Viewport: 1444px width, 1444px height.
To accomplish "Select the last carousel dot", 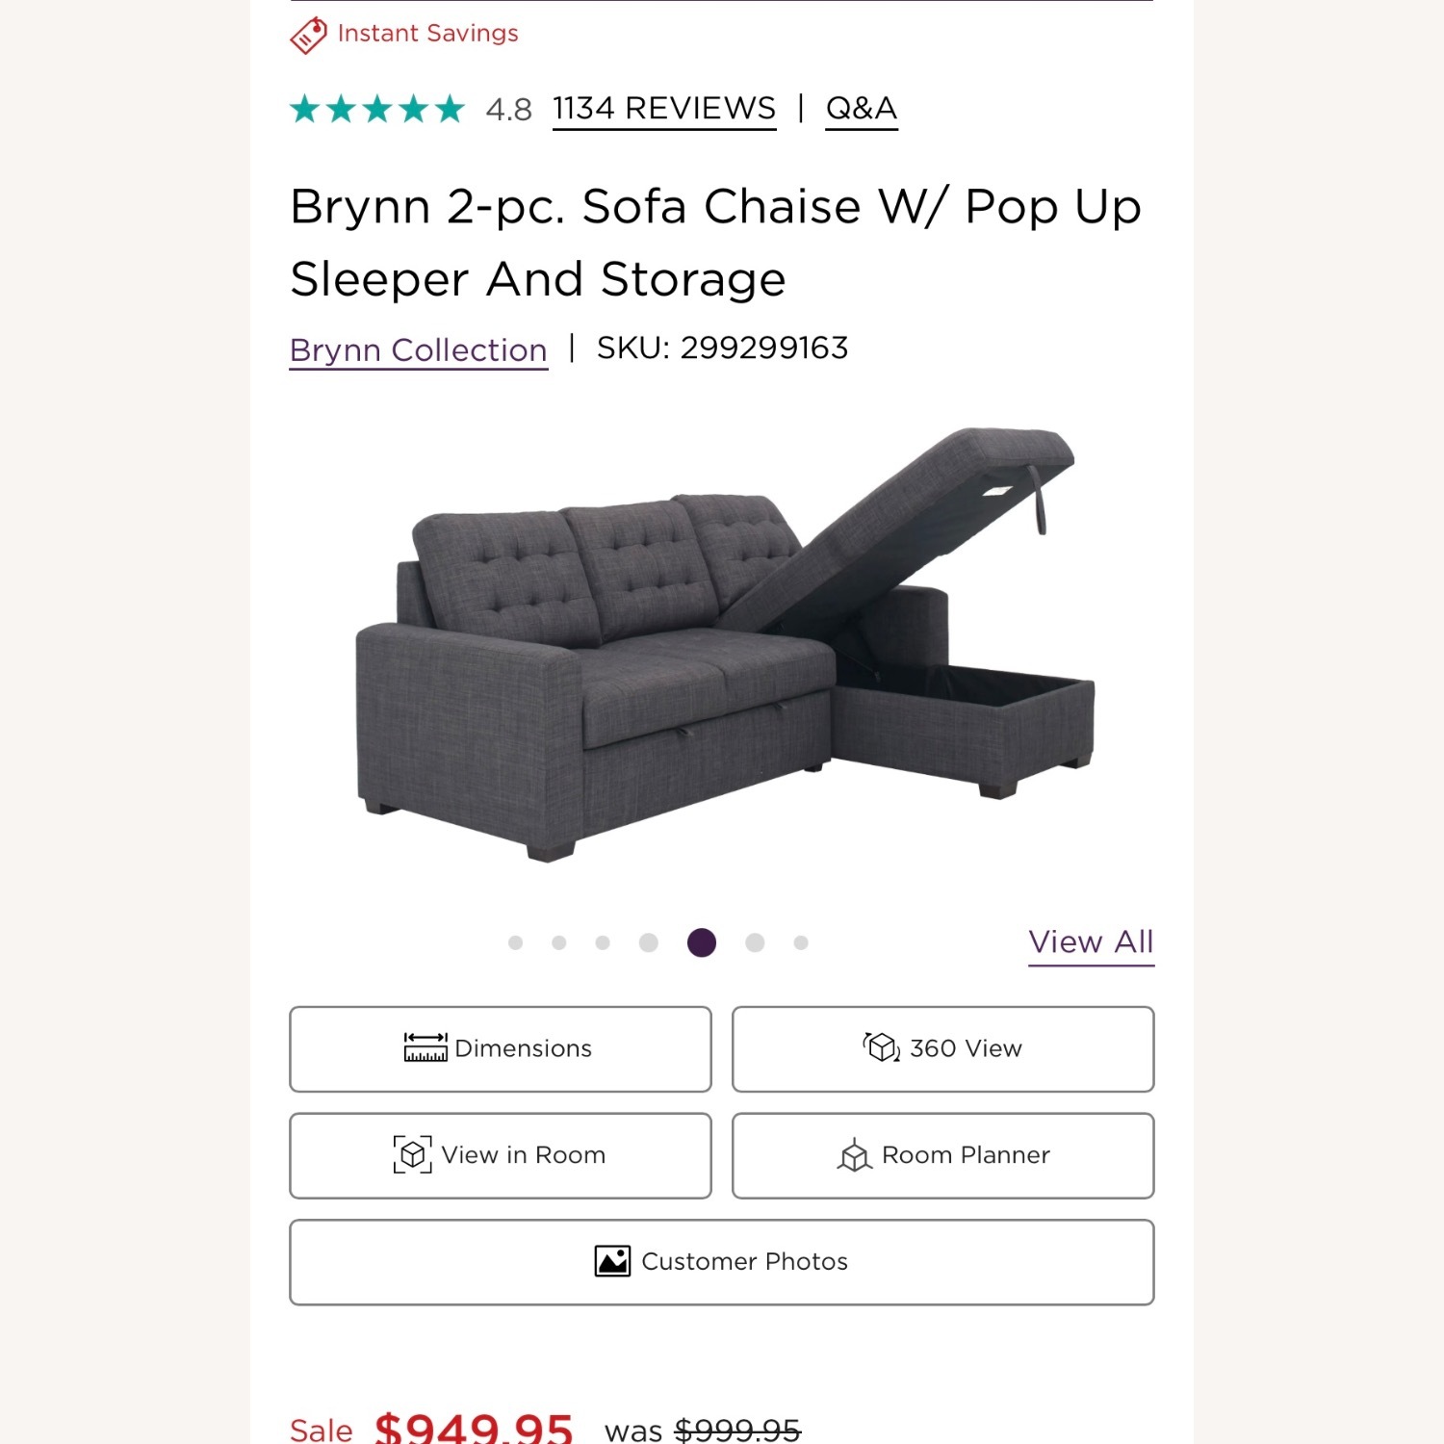I will click(x=799, y=942).
